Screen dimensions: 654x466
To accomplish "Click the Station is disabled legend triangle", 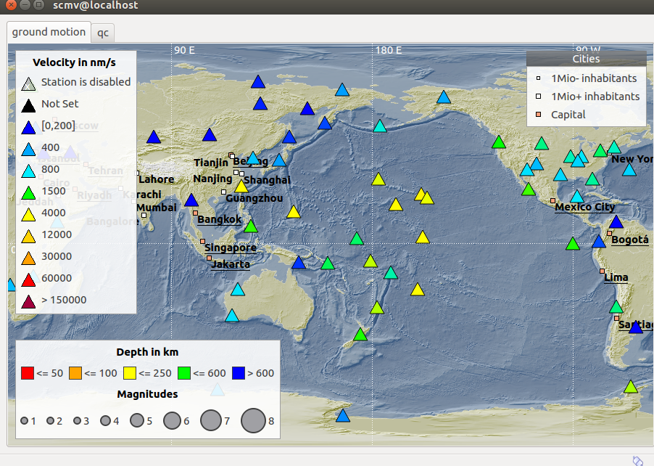I will coord(28,84).
